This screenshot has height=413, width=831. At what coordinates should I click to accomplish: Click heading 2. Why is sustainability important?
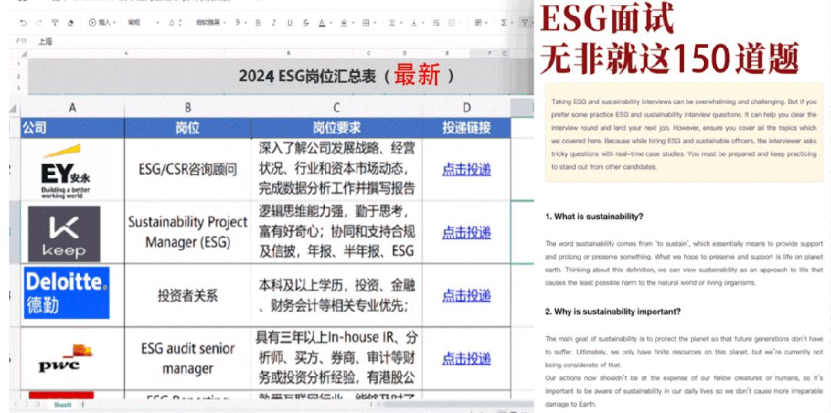click(612, 312)
